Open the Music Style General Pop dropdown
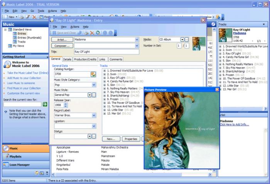 click(89, 95)
